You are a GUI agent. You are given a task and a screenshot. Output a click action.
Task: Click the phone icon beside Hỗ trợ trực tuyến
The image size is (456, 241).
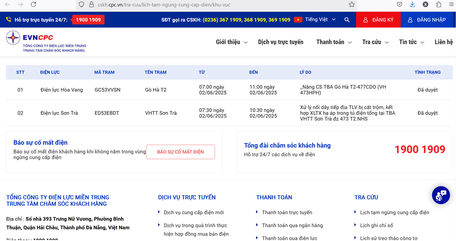(9, 20)
